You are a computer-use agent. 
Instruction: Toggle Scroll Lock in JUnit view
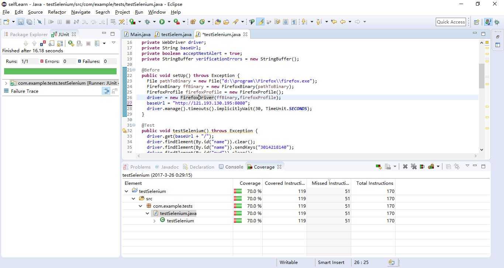tap(60, 43)
